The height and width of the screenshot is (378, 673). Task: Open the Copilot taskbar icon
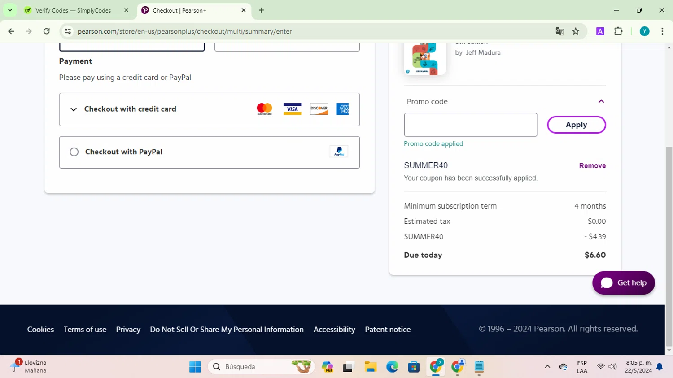[328, 367]
